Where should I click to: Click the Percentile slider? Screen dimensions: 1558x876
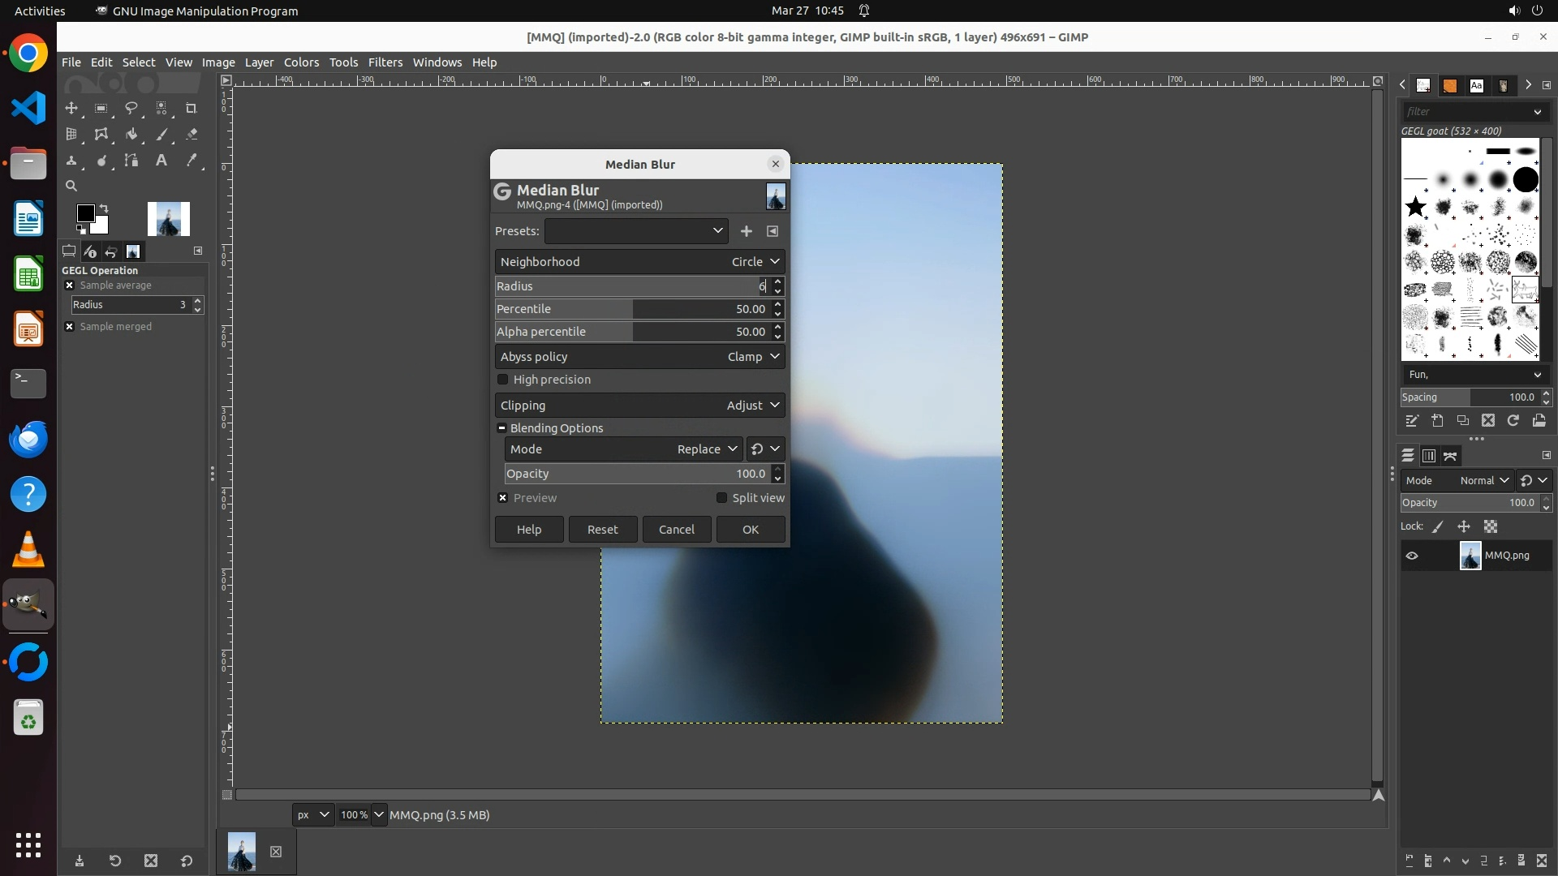point(633,309)
